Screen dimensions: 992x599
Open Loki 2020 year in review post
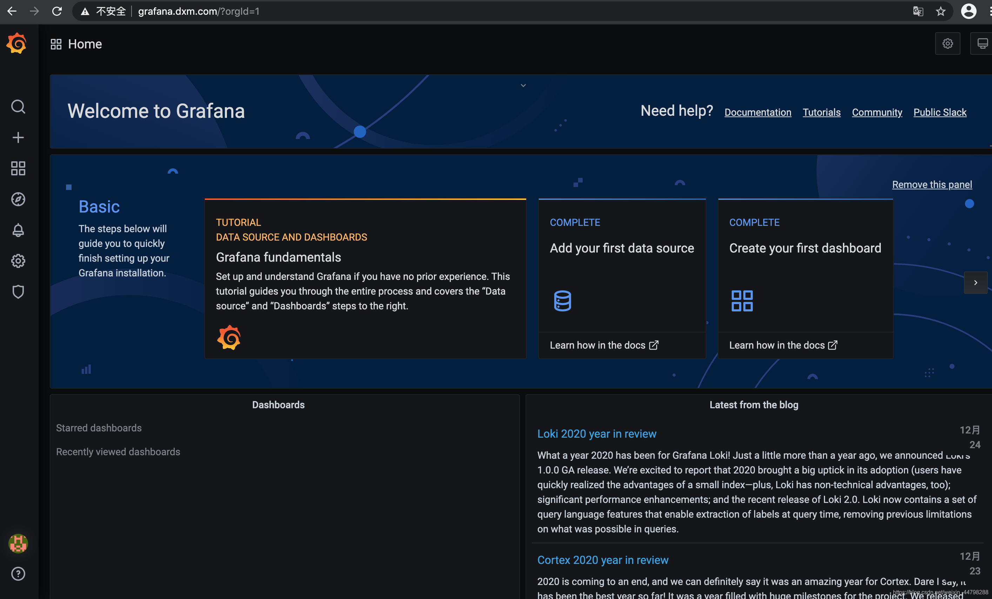(597, 433)
